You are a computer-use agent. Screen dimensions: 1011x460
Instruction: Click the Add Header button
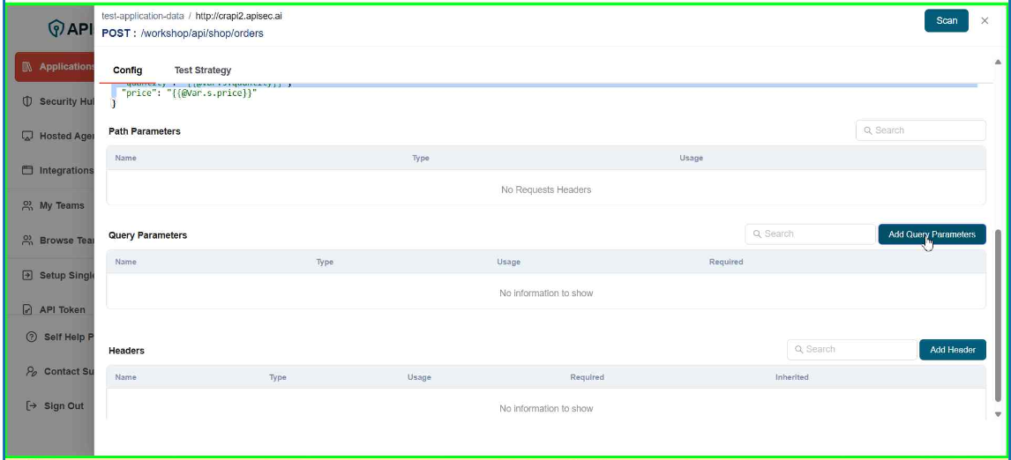952,350
